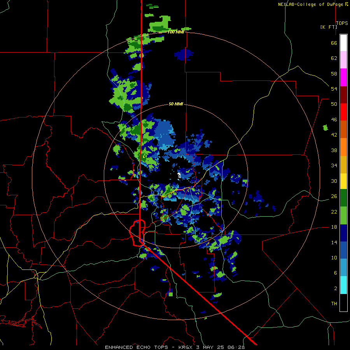Click the Enhanced Echo Tops KRGX caption
Image resolution: width=350 pixels, height=350 pixels.
(175, 347)
